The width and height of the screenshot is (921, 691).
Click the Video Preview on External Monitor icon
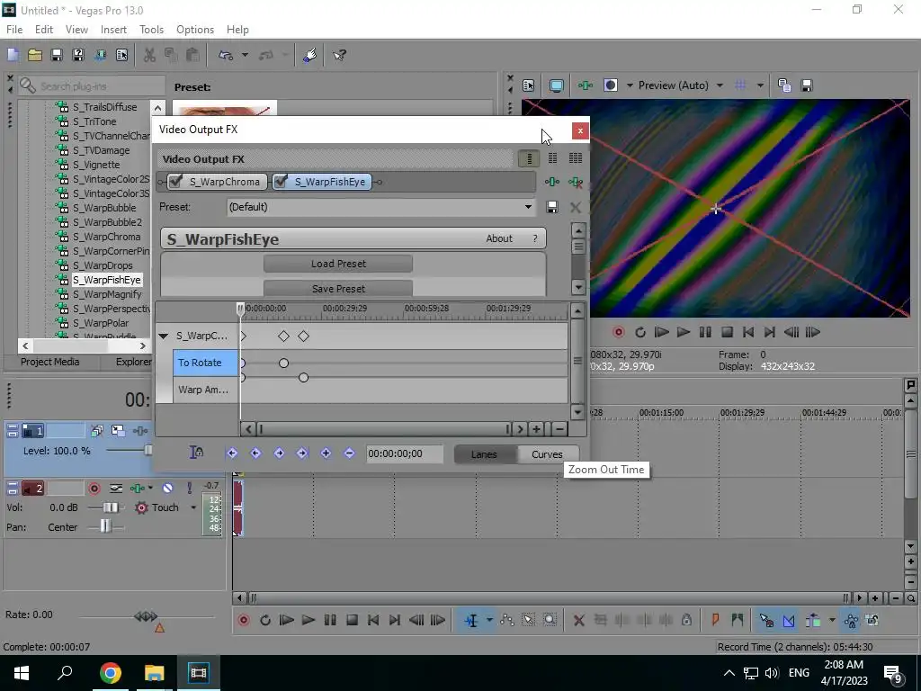[x=556, y=85]
